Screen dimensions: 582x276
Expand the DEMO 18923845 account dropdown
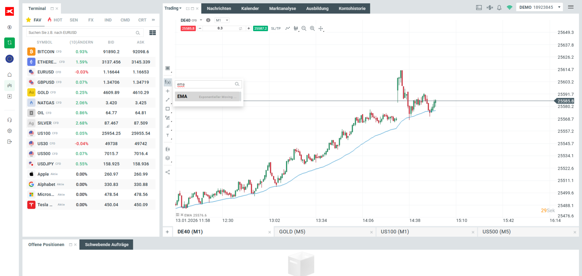click(559, 7)
